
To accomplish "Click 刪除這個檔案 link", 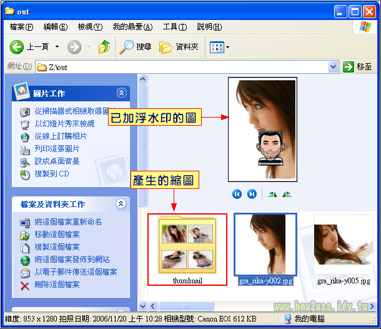I will [57, 285].
